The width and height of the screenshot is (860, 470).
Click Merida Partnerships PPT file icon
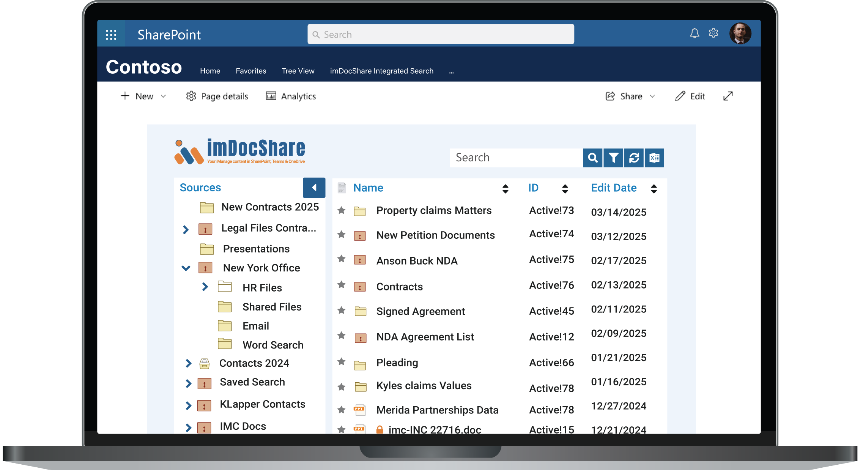click(359, 410)
